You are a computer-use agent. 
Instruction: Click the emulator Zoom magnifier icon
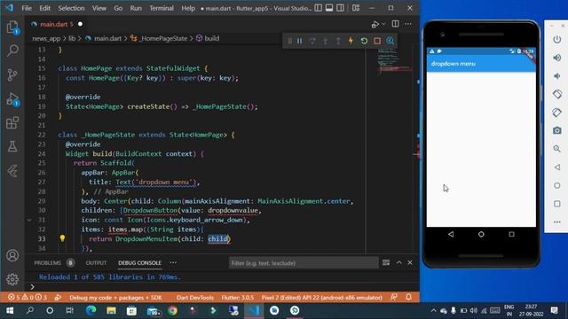pyautogui.click(x=557, y=149)
